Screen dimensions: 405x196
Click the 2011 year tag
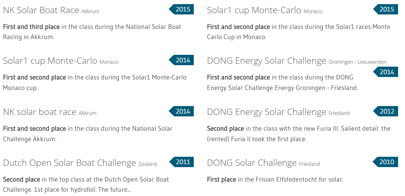pos(183,162)
